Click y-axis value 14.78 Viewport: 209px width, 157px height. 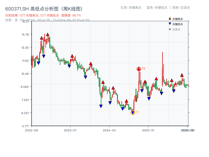click(25, 35)
